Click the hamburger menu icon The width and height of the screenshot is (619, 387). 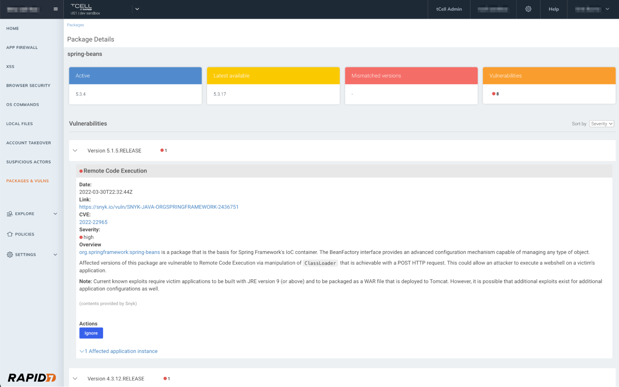(x=56, y=9)
